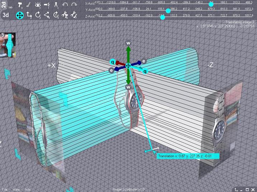Select the rotate tool numbered 3

click(38, 15)
